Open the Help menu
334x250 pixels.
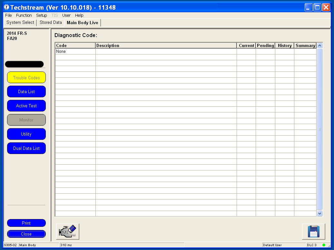tap(79, 15)
